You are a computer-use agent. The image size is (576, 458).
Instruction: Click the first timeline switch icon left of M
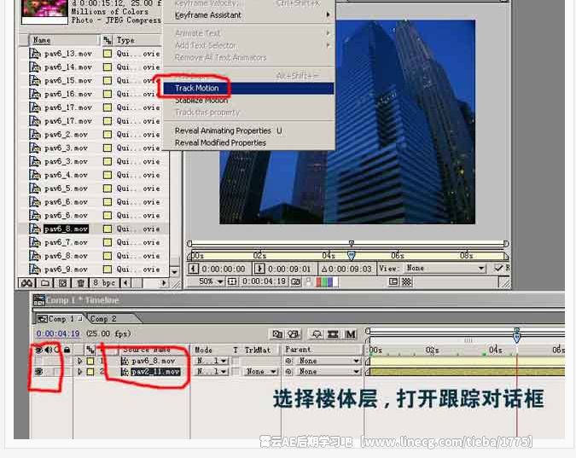coord(277,334)
